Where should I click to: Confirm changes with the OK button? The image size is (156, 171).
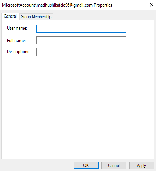[x=86, y=165]
